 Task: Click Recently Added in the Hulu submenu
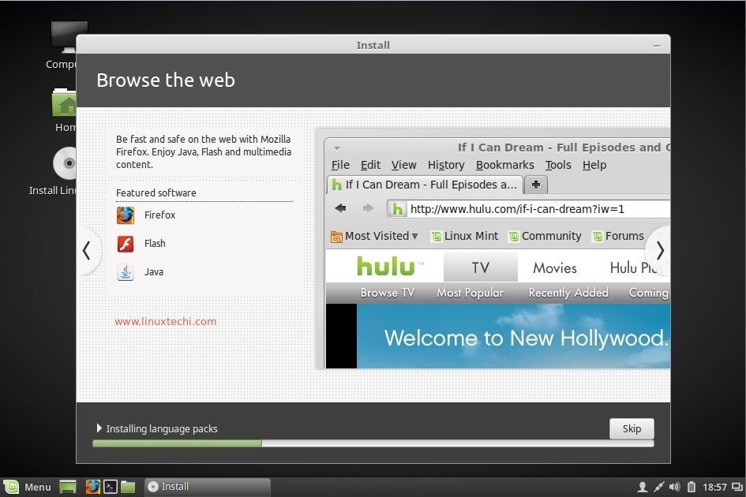click(568, 293)
